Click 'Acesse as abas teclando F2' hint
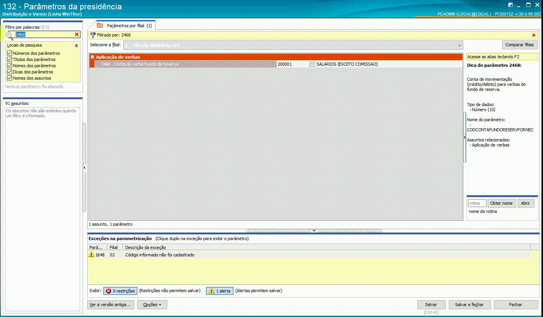The width and height of the screenshot is (543, 317). pyautogui.click(x=493, y=57)
